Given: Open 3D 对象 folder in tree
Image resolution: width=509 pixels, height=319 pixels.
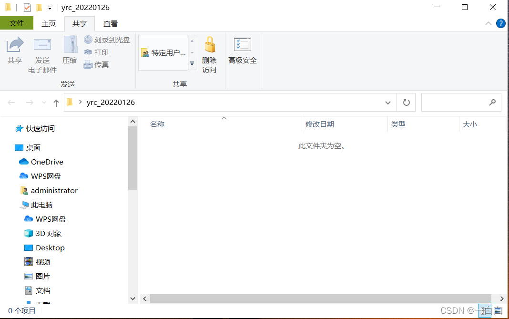Looking at the screenshot, I should 43,233.
